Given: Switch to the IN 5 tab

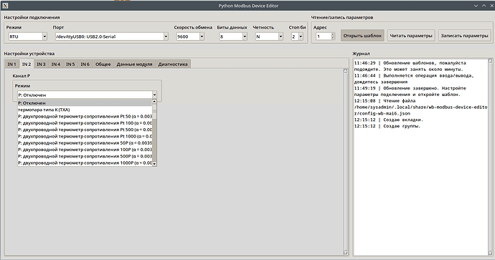Looking at the screenshot, I should pos(70,64).
